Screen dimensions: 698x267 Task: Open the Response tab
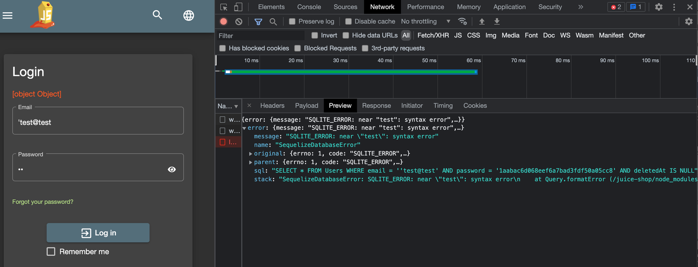pyautogui.click(x=376, y=106)
